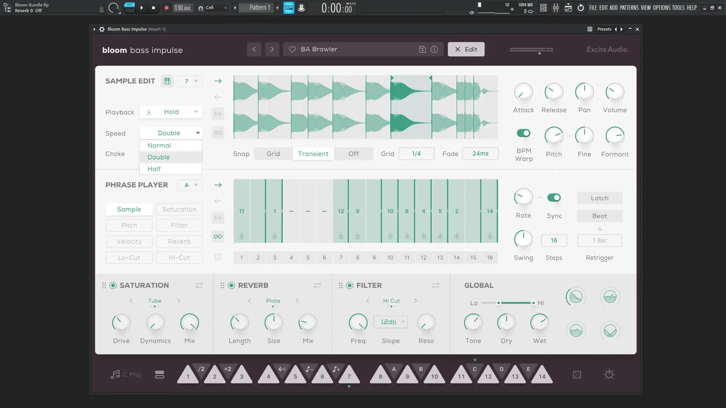The width and height of the screenshot is (726, 408).
Task: Click the FL Studio record button
Action: 166,8
